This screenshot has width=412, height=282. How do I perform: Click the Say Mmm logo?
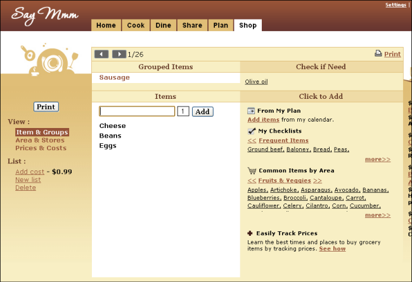44,15
